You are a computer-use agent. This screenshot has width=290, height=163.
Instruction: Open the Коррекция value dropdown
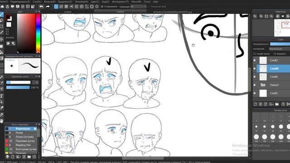pos(138,7)
